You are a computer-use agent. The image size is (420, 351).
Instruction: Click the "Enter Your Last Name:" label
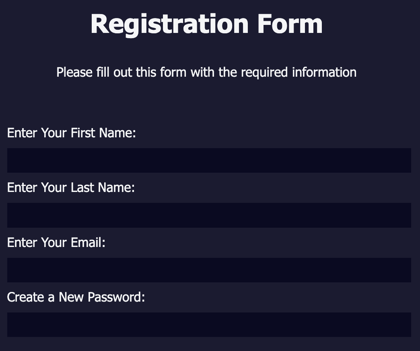(x=71, y=188)
